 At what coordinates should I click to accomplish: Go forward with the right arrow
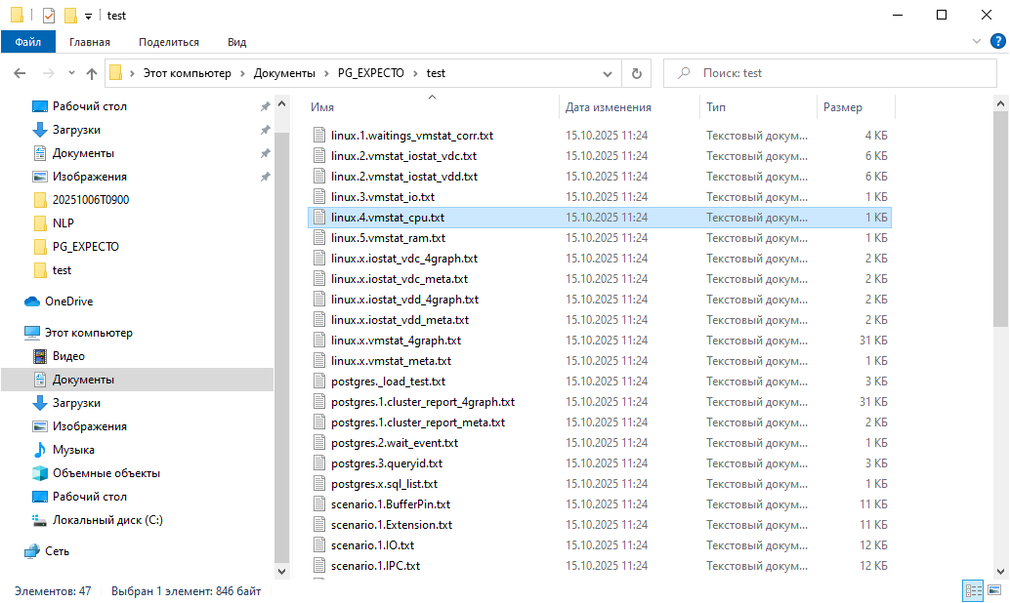48,73
